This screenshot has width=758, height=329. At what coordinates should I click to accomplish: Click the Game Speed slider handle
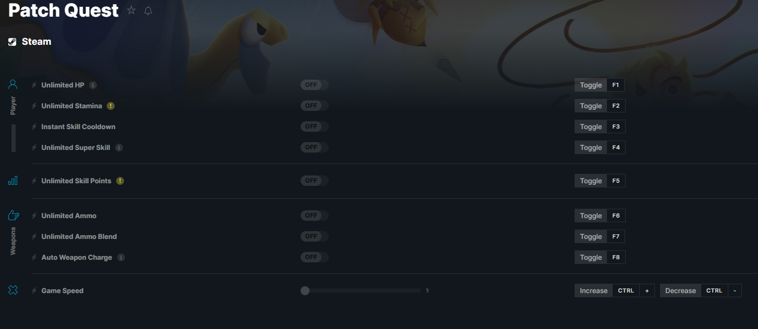pyautogui.click(x=305, y=290)
